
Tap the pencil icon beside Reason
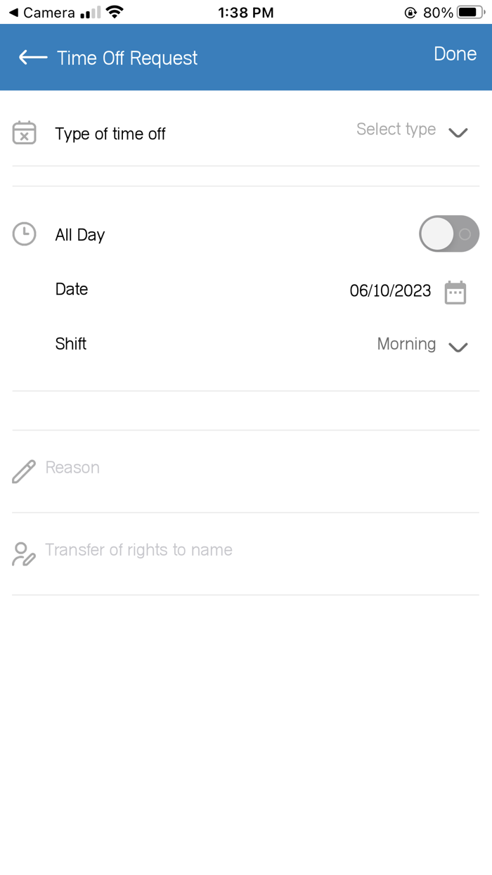[x=24, y=471]
